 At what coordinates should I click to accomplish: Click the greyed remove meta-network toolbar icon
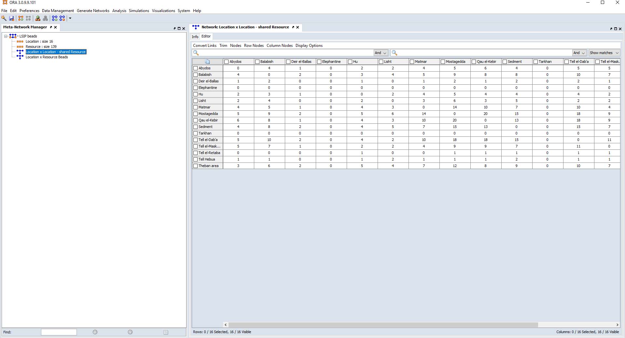coord(28,18)
